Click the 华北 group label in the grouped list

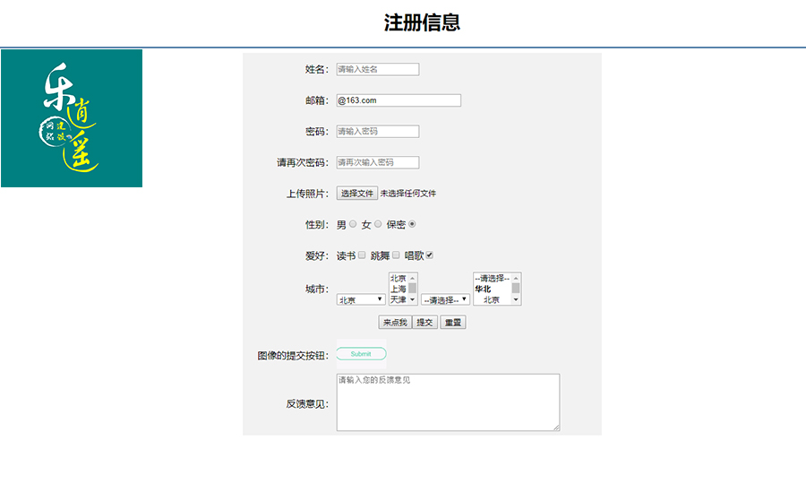coord(484,290)
